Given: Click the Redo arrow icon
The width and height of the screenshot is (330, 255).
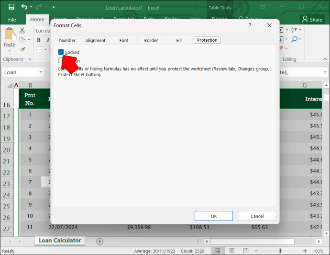Looking at the screenshot, I should click(39, 7).
